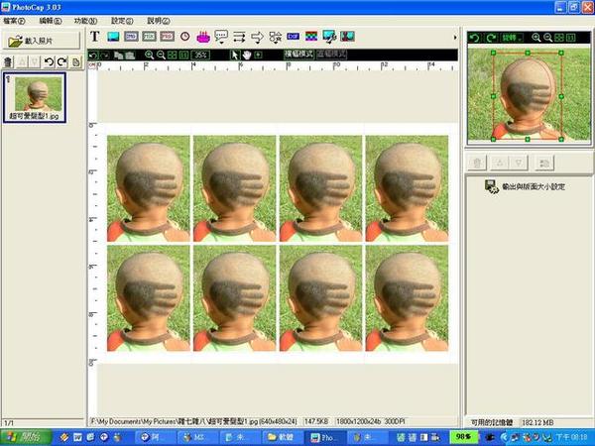The width and height of the screenshot is (595, 446).
Task: Click the small plus box tool
Action: click(x=258, y=56)
